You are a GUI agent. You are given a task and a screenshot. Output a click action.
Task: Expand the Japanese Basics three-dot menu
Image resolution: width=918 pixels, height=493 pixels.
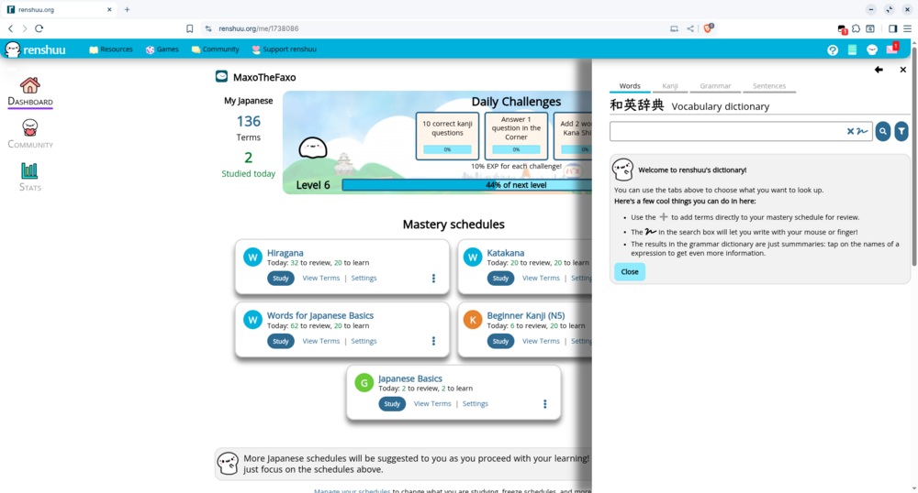(x=544, y=404)
